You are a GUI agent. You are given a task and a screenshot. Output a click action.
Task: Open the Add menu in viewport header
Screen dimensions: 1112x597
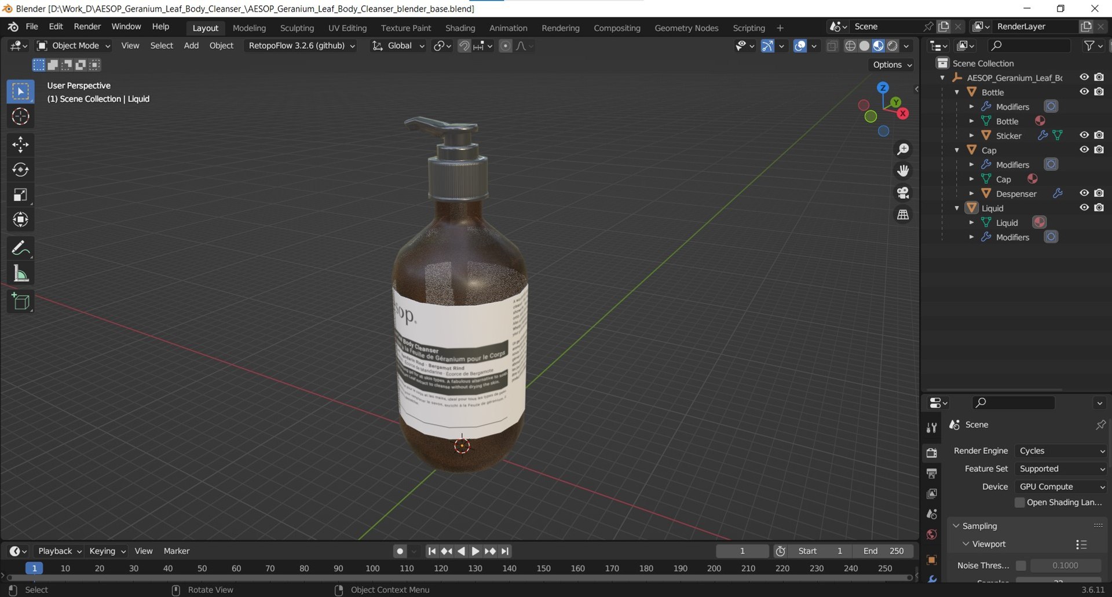pos(191,46)
